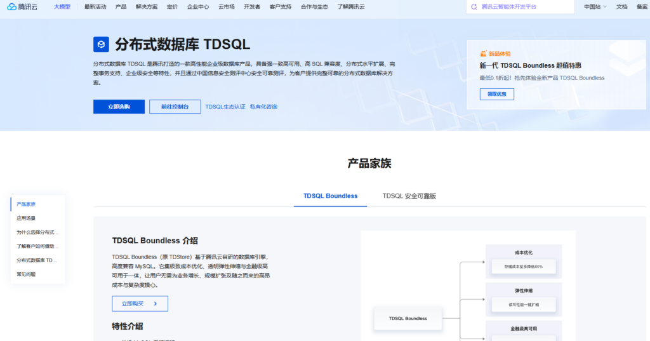Screen dimensions: 650x341
Task: Open the 文档 link in header
Action: click(x=622, y=6)
